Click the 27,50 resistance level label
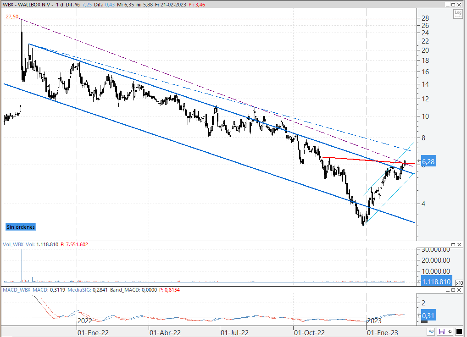The image size is (467, 337). point(12,17)
